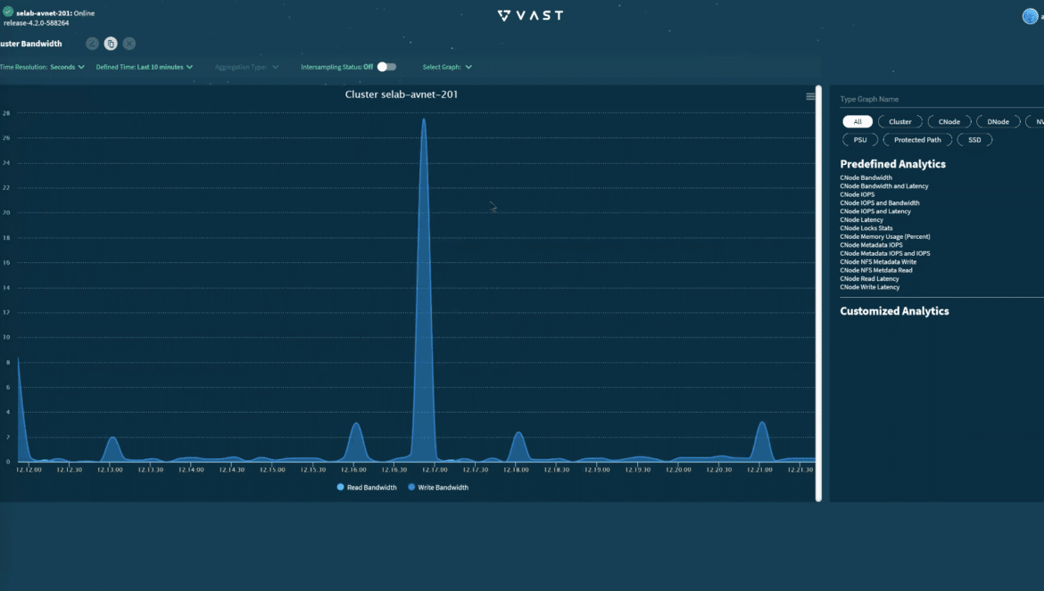
Task: Click the selab-avnet-201 cluster name text
Action: point(44,13)
